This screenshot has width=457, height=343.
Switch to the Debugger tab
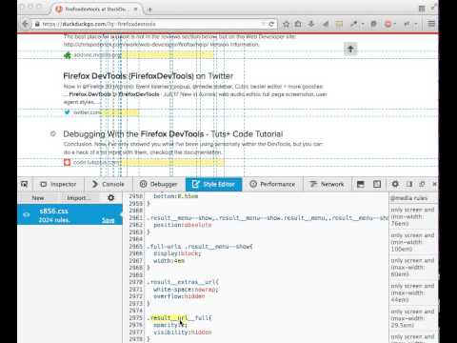click(159, 184)
